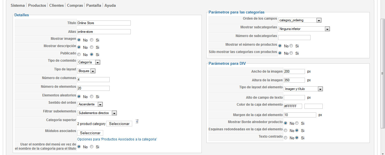Open the Sistema menu

point(18,5)
